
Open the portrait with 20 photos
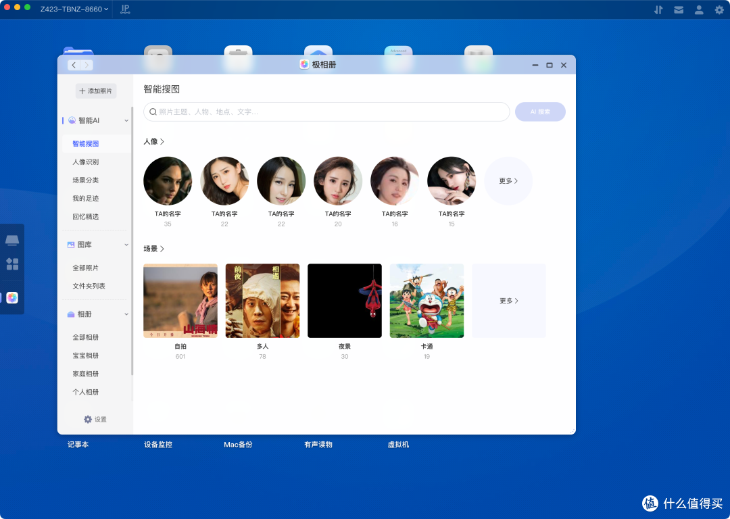[338, 181]
